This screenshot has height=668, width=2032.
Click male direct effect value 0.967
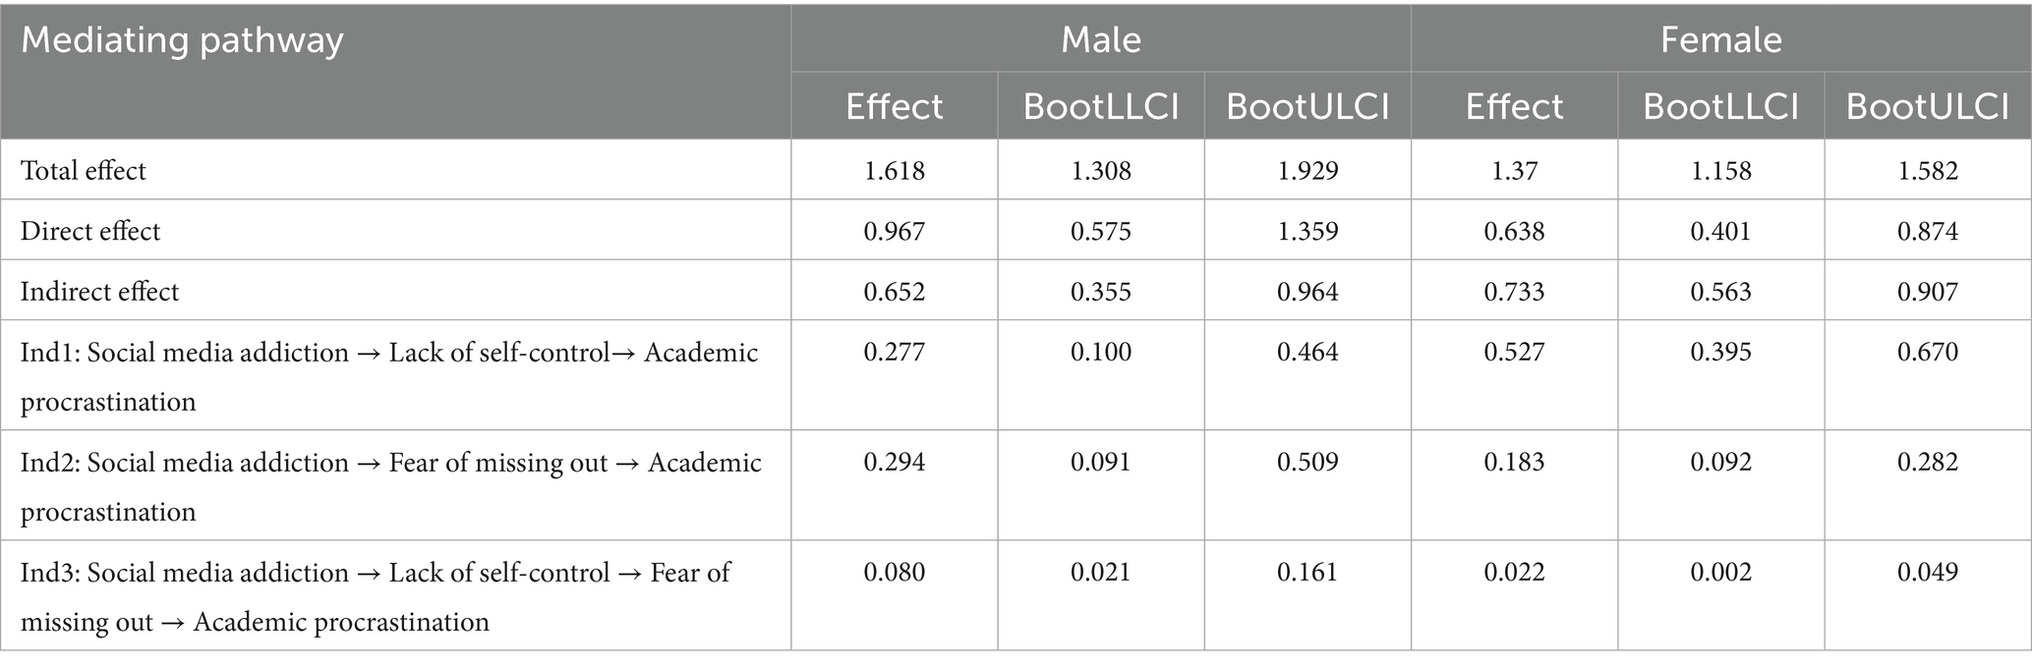click(x=894, y=232)
